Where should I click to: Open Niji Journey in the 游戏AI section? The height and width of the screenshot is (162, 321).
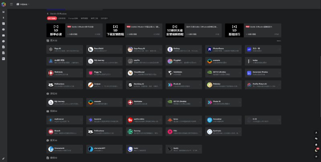tap(65, 103)
